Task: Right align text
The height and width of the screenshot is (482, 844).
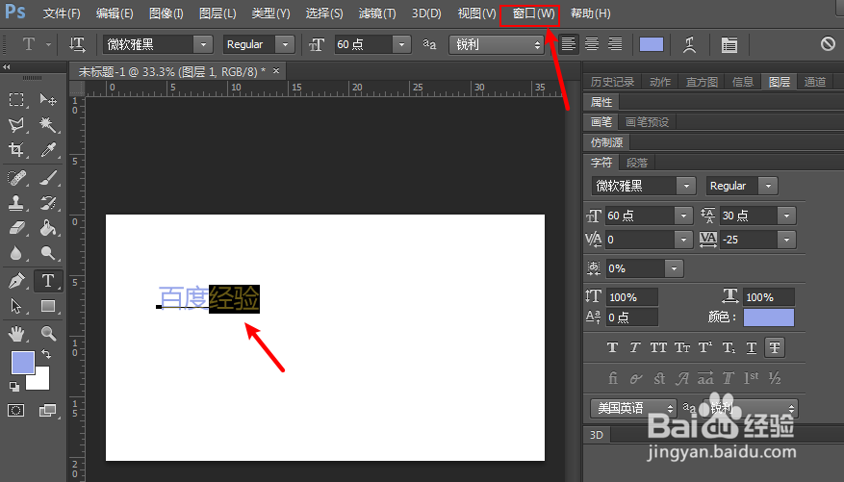Action: 615,44
